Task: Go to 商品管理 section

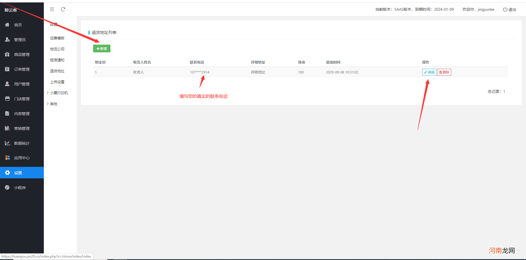Action: [22, 55]
